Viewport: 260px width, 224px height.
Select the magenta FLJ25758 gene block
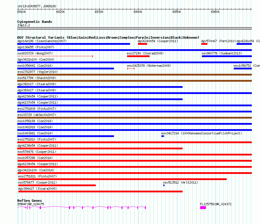(203, 208)
